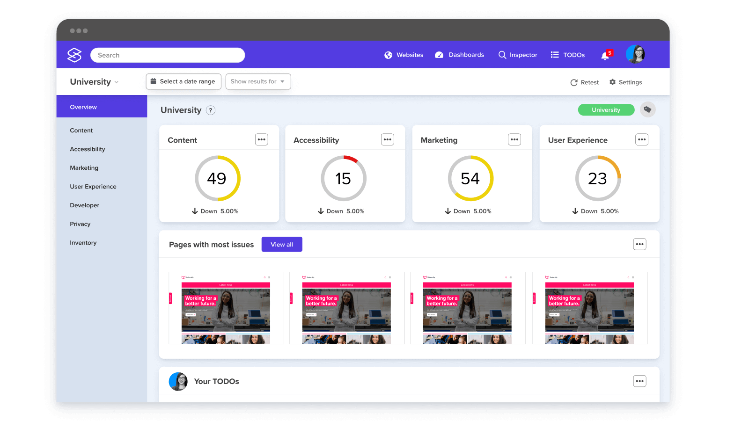Go to User Experience in the sidebar

(x=93, y=187)
